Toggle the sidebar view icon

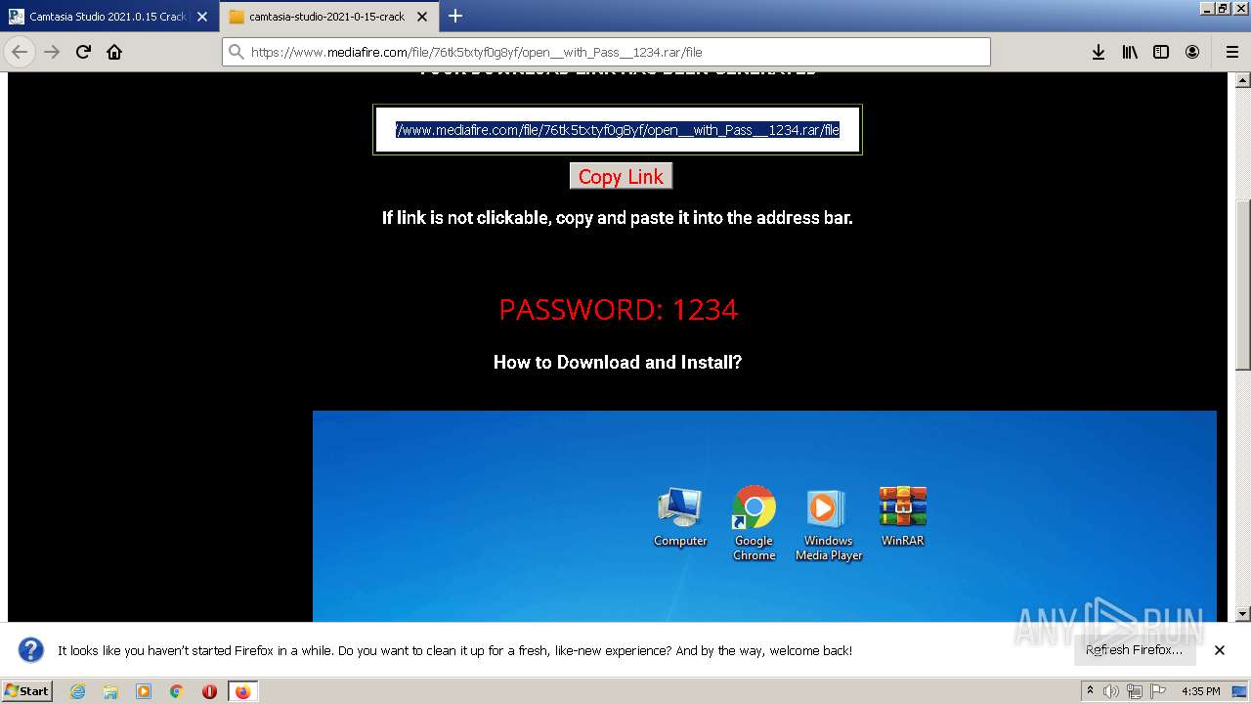(1161, 52)
